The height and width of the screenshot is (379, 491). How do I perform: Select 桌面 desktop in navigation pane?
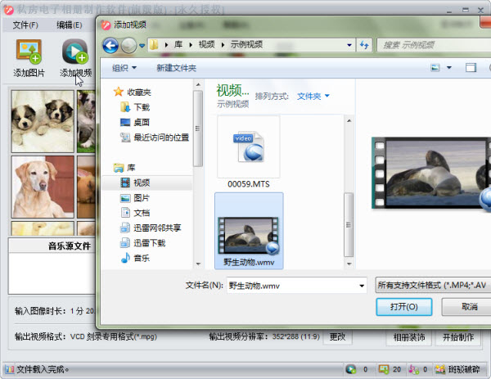point(135,122)
